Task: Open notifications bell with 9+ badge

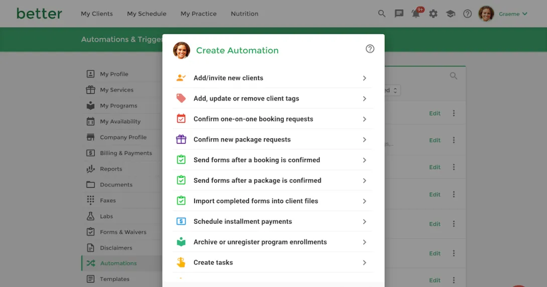Action: point(416,14)
